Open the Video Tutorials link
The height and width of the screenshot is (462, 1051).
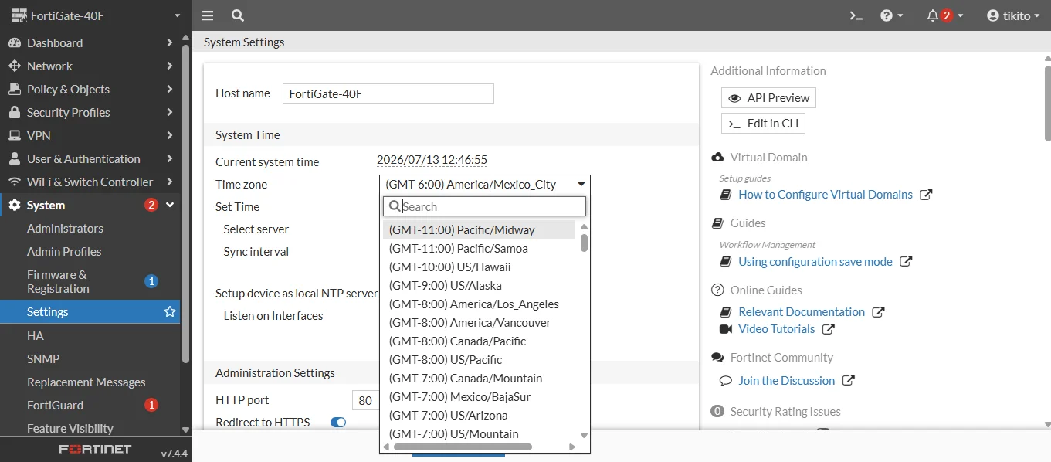coord(777,329)
